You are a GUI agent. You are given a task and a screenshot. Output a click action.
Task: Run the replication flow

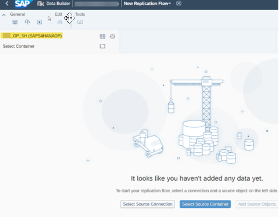pyautogui.click(x=39, y=22)
